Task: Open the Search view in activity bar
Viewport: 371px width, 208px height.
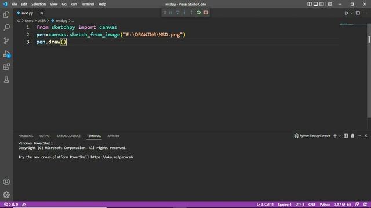Action: coord(6,28)
